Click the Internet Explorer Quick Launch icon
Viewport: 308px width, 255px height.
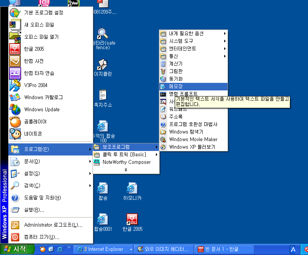pos(60,249)
